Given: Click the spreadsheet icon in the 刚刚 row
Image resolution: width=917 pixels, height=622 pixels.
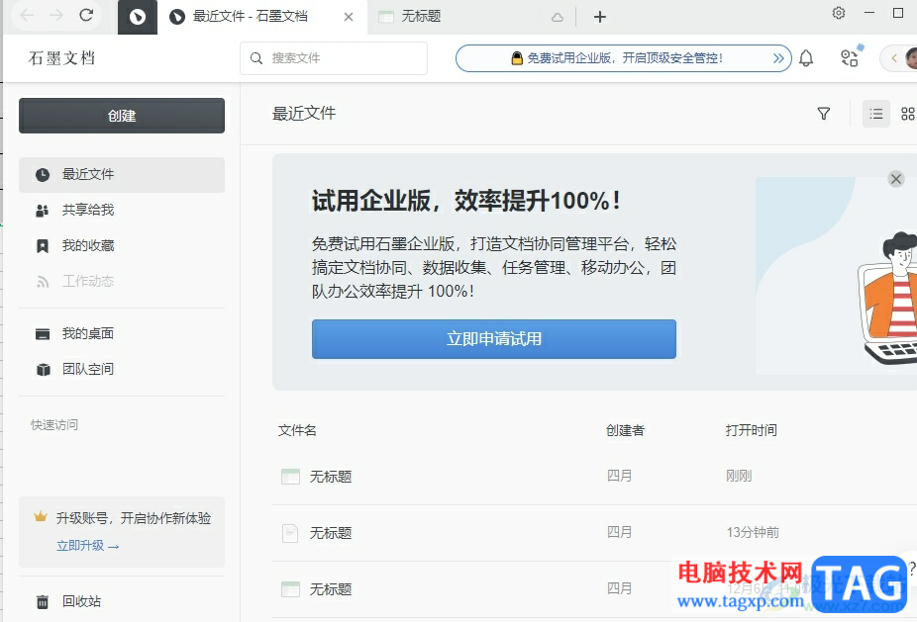Looking at the screenshot, I should point(291,477).
